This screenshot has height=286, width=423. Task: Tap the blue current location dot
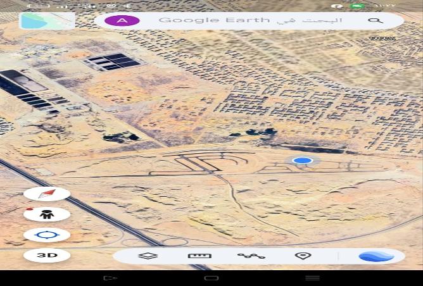(303, 161)
